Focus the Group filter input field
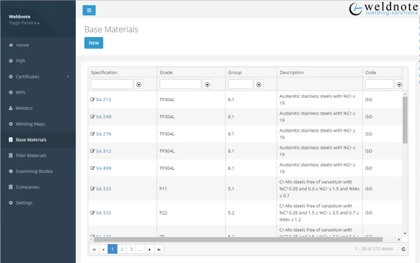The width and height of the screenshot is (420, 263). click(x=240, y=84)
